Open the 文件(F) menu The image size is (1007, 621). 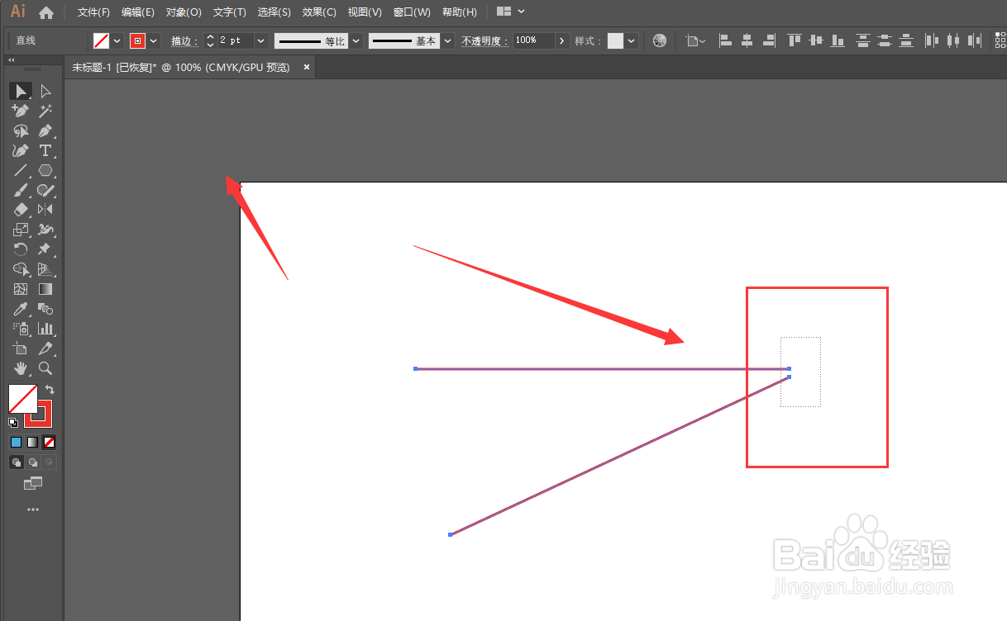point(93,12)
